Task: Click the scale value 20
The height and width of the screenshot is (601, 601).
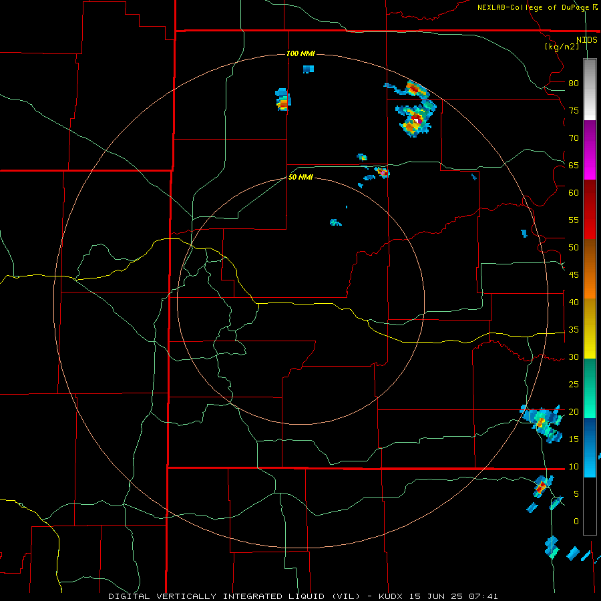Action: pyautogui.click(x=574, y=412)
